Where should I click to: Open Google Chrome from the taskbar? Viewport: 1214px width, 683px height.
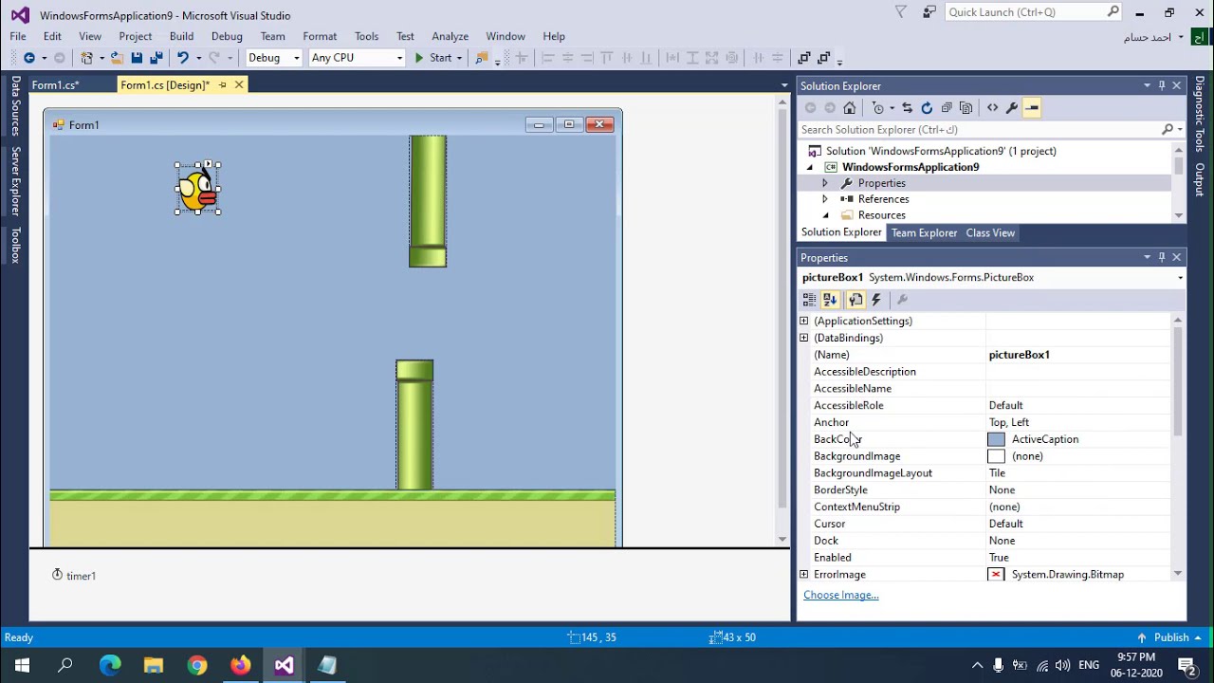pyautogui.click(x=197, y=665)
